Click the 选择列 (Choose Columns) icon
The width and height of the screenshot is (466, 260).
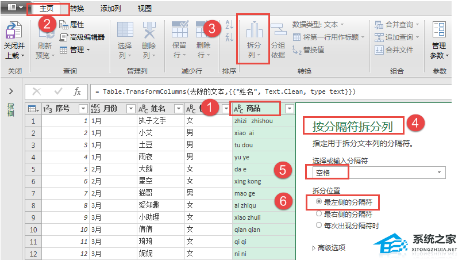(125, 35)
